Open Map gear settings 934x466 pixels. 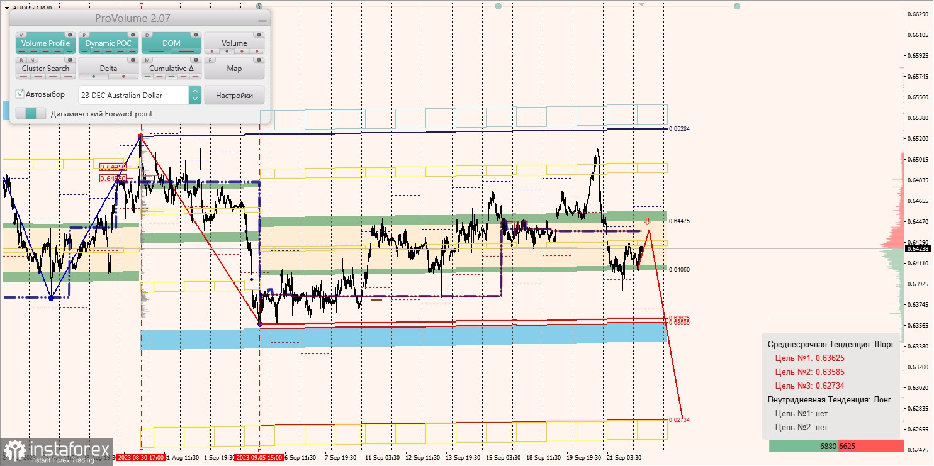pos(259,60)
